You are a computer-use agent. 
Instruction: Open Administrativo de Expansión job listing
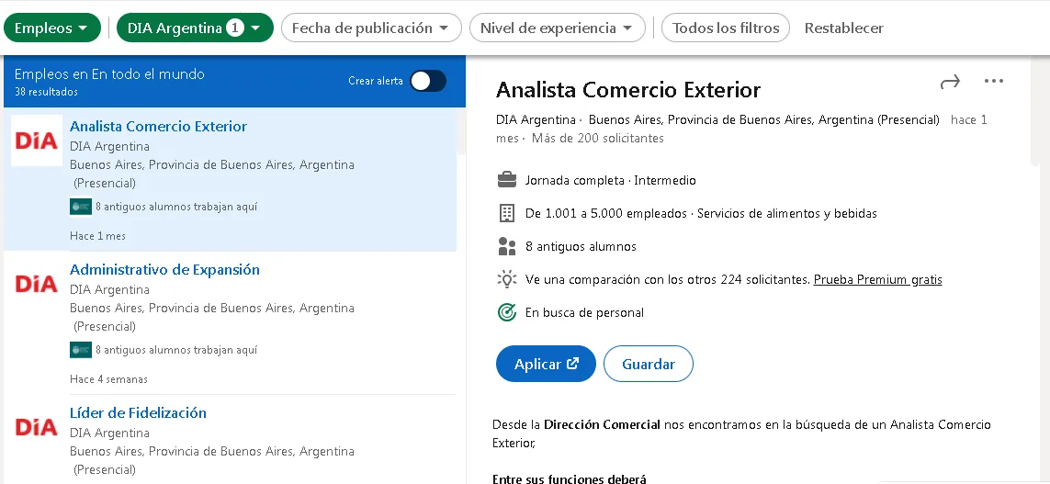(164, 269)
